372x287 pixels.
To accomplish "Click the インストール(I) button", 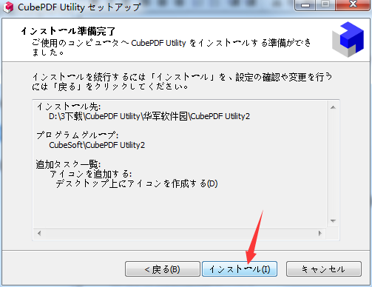I will (x=240, y=269).
